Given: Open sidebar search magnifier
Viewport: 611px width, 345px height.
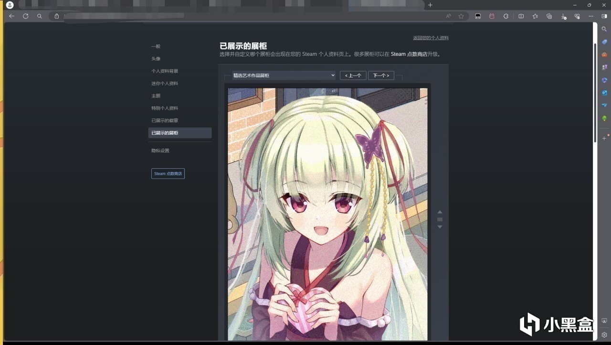Looking at the screenshot, I should [x=604, y=29].
